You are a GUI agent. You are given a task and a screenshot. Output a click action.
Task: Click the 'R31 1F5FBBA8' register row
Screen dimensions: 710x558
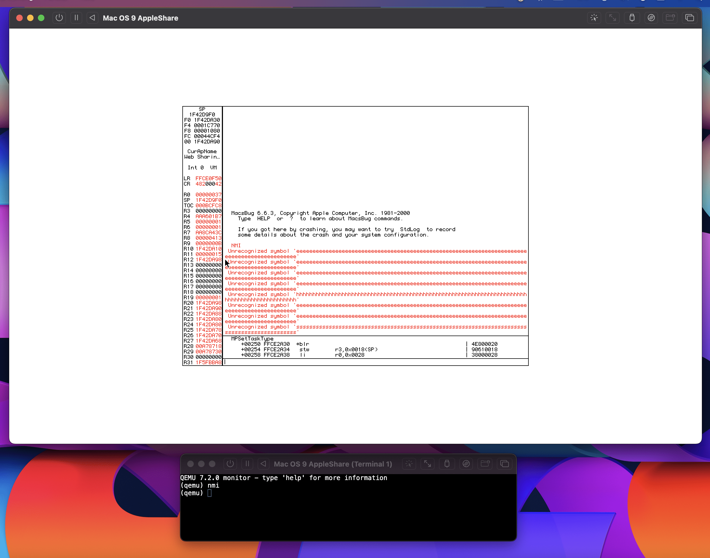coord(202,362)
